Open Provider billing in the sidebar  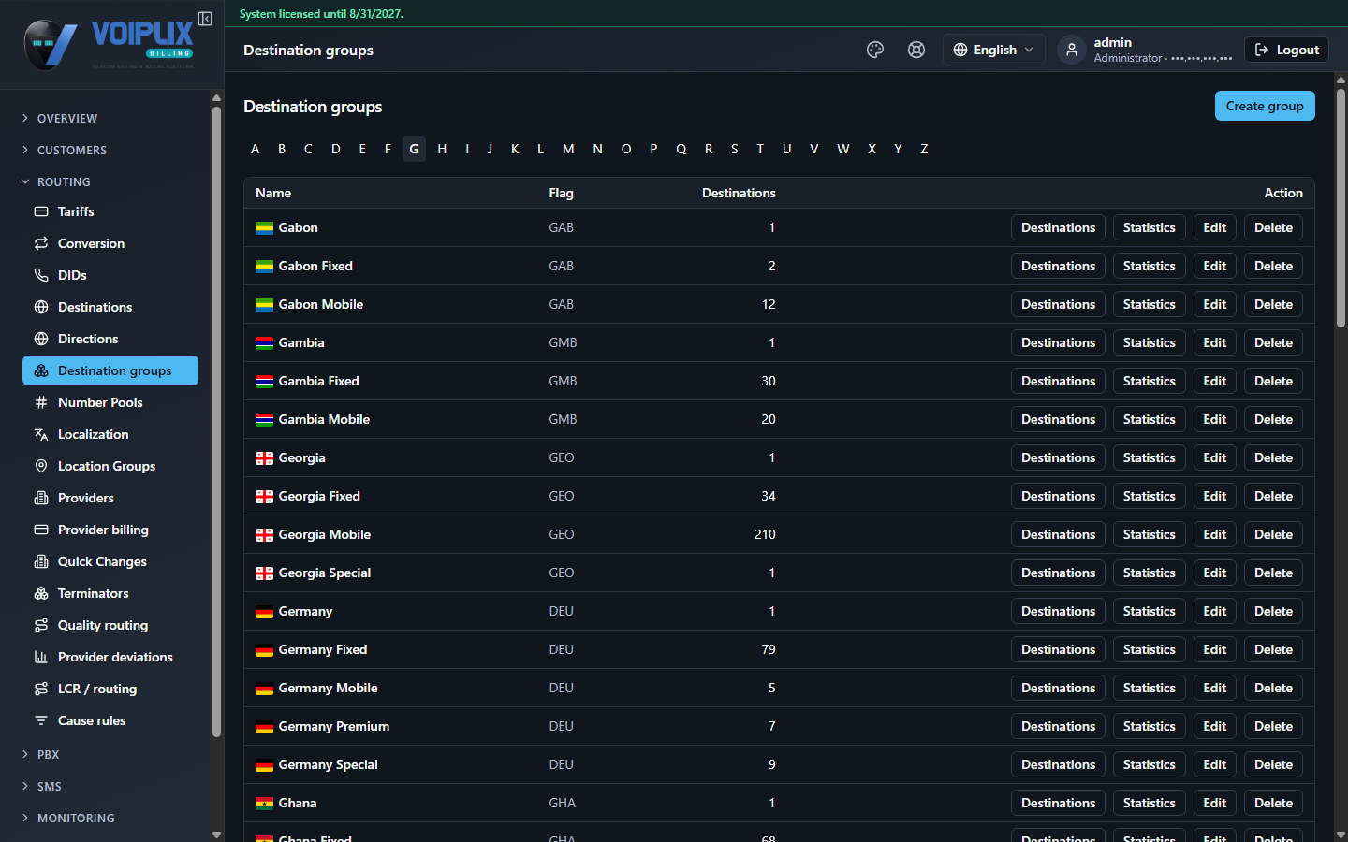tap(110, 530)
